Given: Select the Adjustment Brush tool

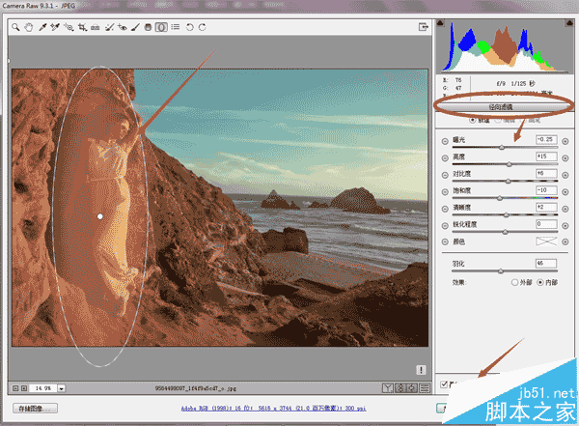Looking at the screenshot, I should tap(135, 27).
